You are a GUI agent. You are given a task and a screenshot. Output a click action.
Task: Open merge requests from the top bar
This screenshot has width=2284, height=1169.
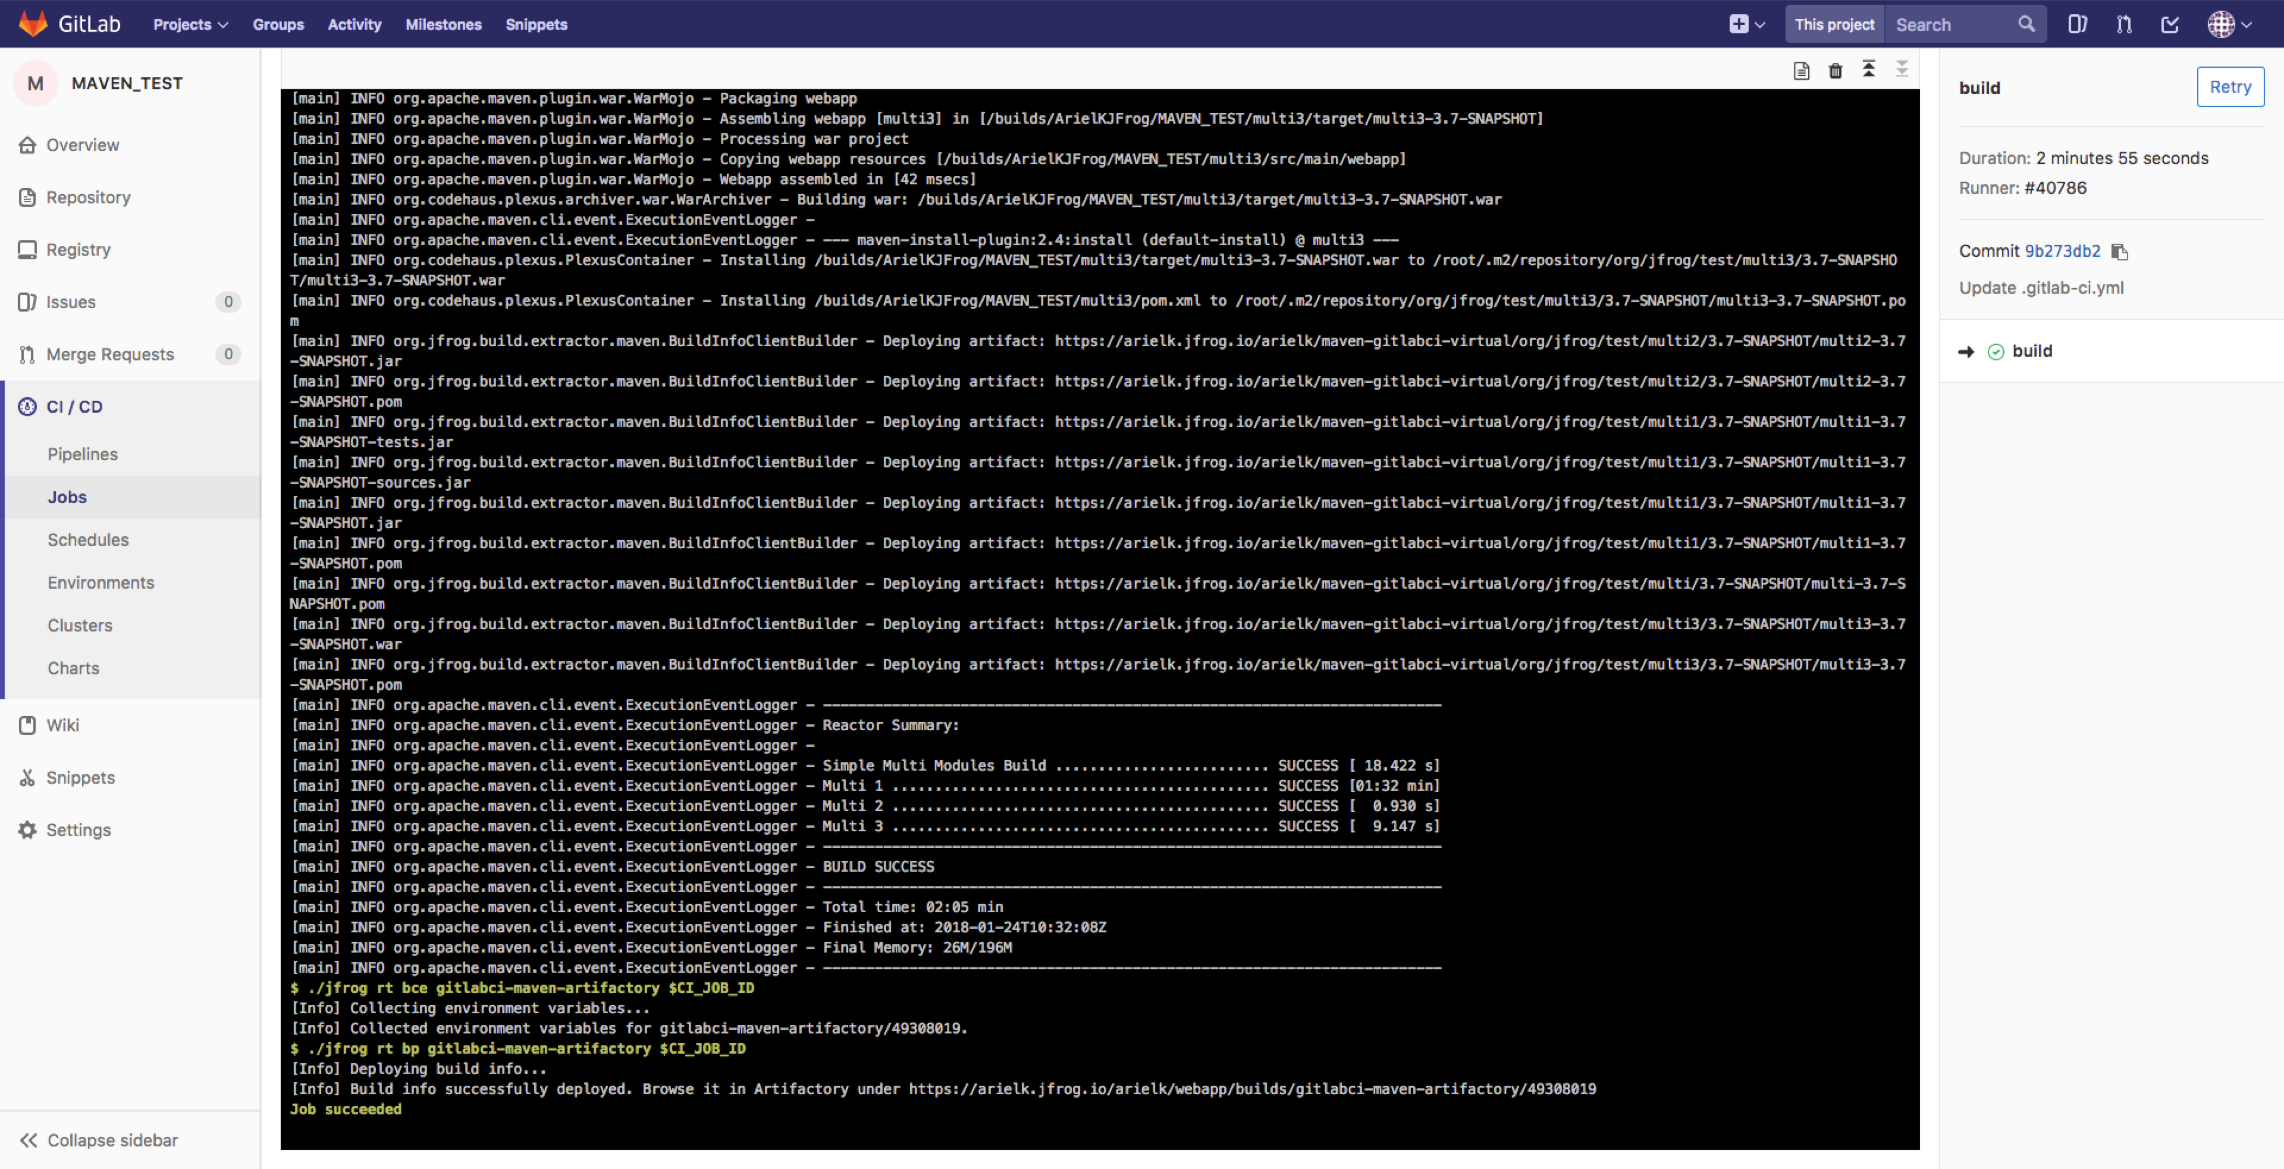(x=2123, y=24)
